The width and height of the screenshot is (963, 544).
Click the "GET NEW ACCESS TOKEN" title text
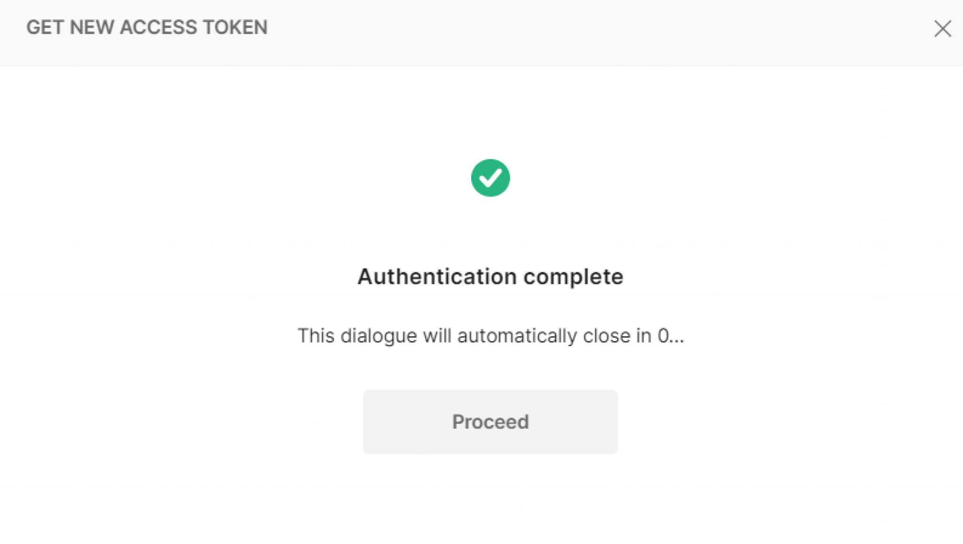point(147,27)
